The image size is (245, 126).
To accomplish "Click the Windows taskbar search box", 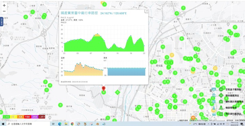I will click(x=29, y=124).
